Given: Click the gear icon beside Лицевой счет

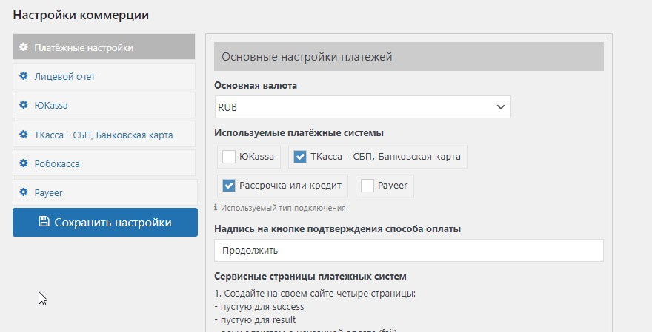Looking at the screenshot, I should click(24, 76).
